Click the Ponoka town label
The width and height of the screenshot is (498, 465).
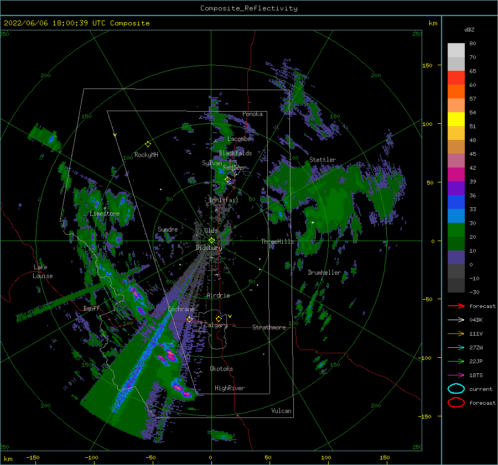252,114
